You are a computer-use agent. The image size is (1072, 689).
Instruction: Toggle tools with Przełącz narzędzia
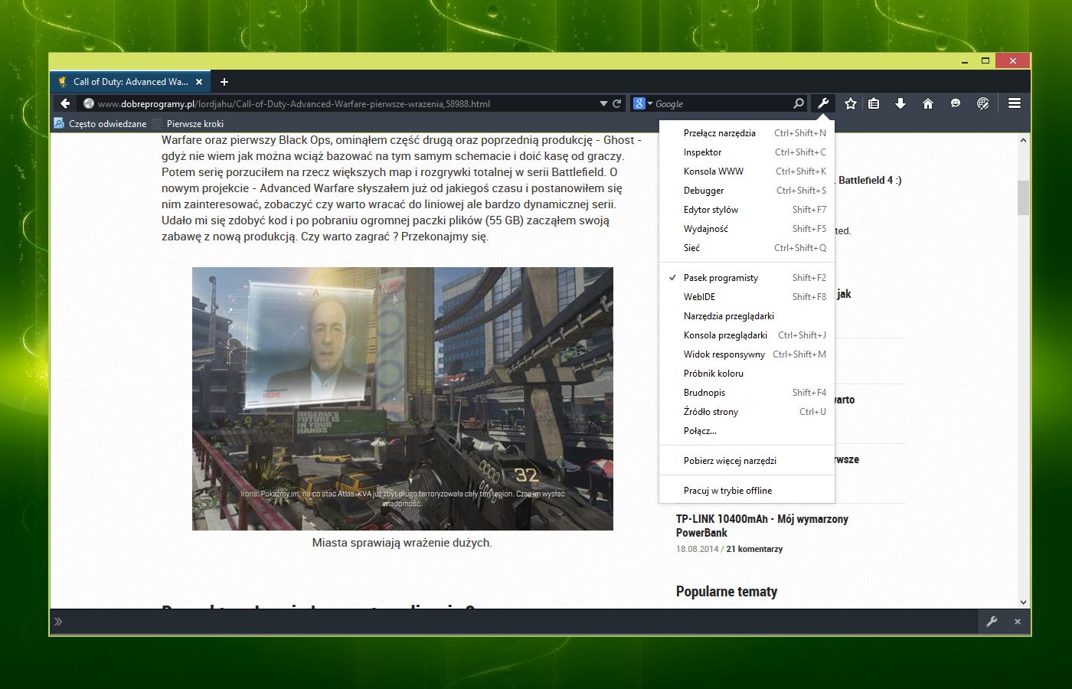pyautogui.click(x=747, y=133)
